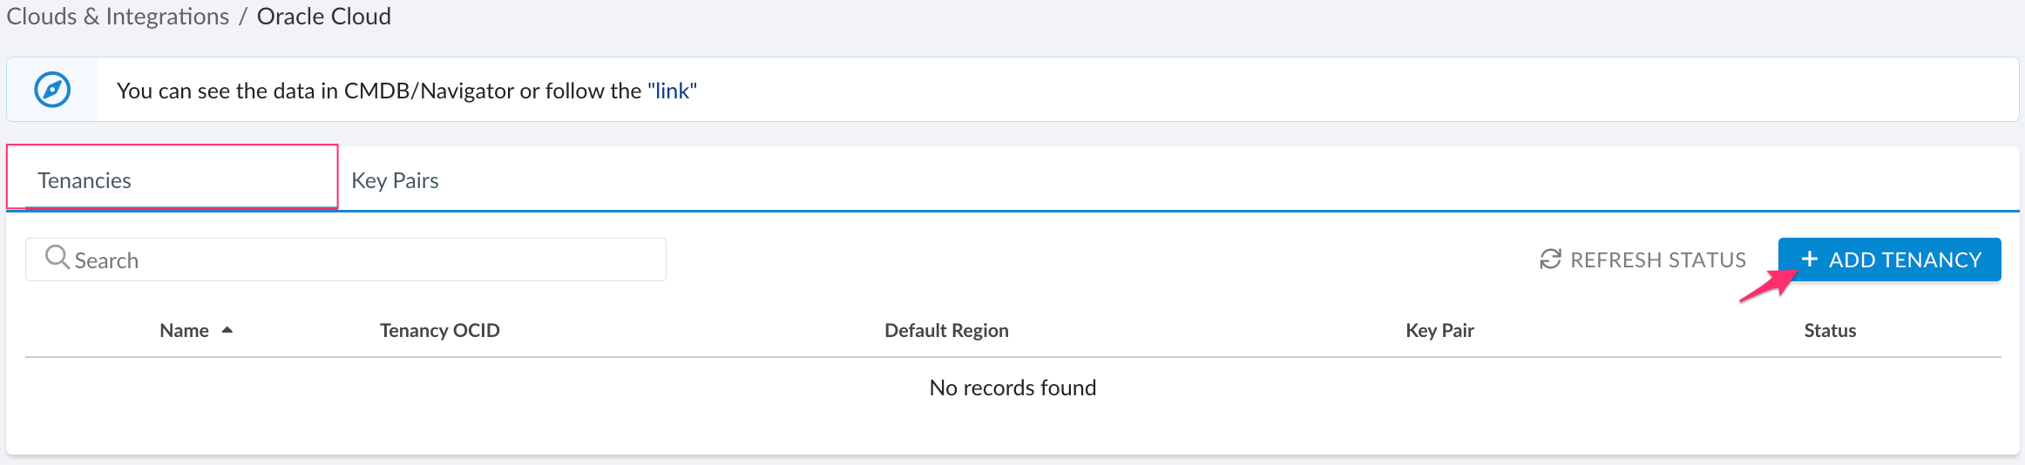Click the compass navigator icon in the banner
Viewport: 2025px width, 465px height.
[x=52, y=90]
